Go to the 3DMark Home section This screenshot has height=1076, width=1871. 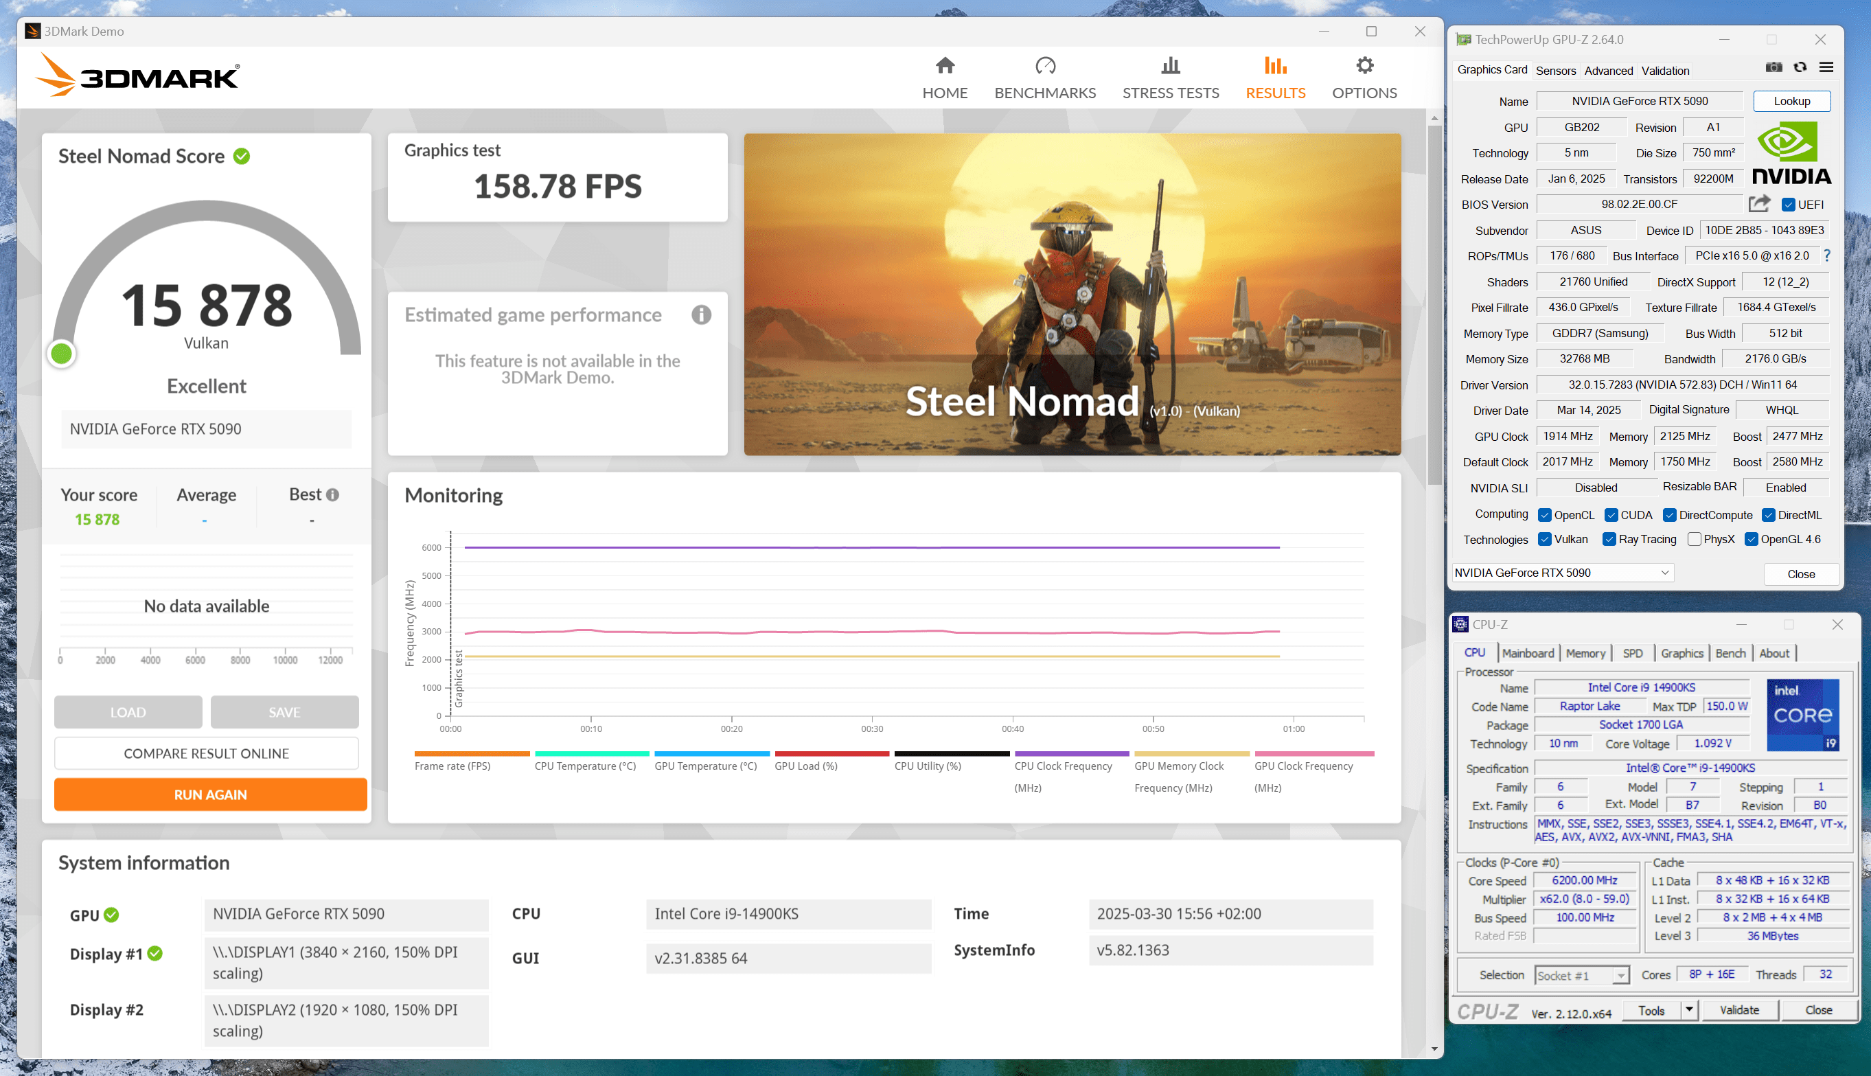(944, 78)
